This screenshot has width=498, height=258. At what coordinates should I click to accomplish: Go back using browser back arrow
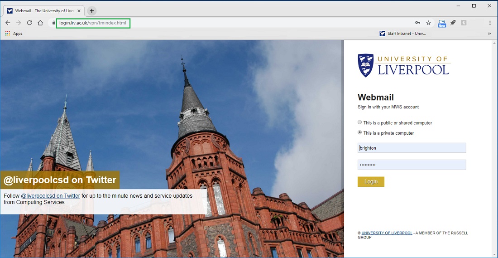coord(8,23)
